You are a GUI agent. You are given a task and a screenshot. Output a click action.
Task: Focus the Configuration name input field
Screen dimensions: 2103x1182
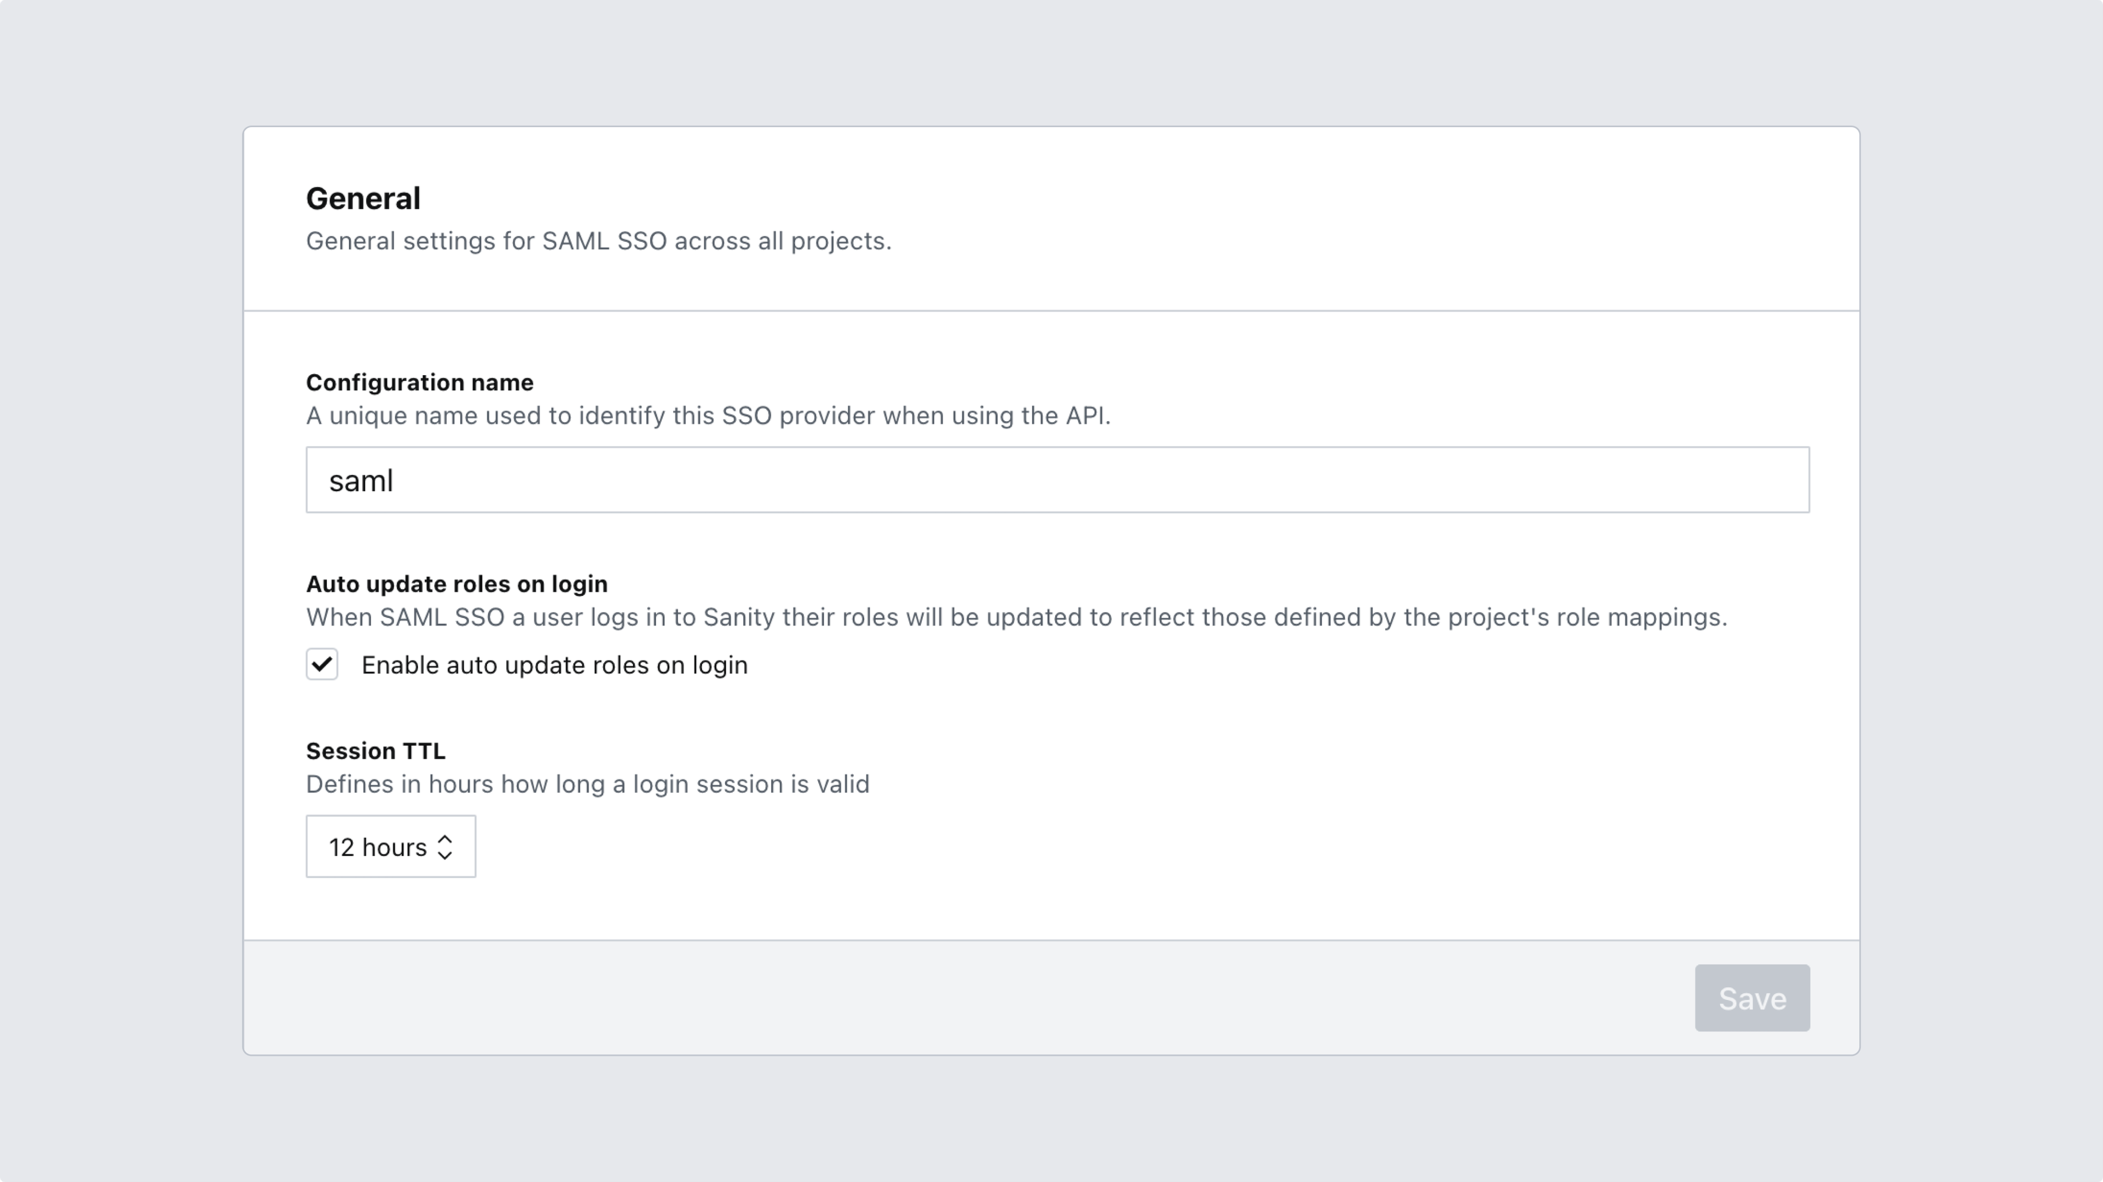click(1057, 480)
